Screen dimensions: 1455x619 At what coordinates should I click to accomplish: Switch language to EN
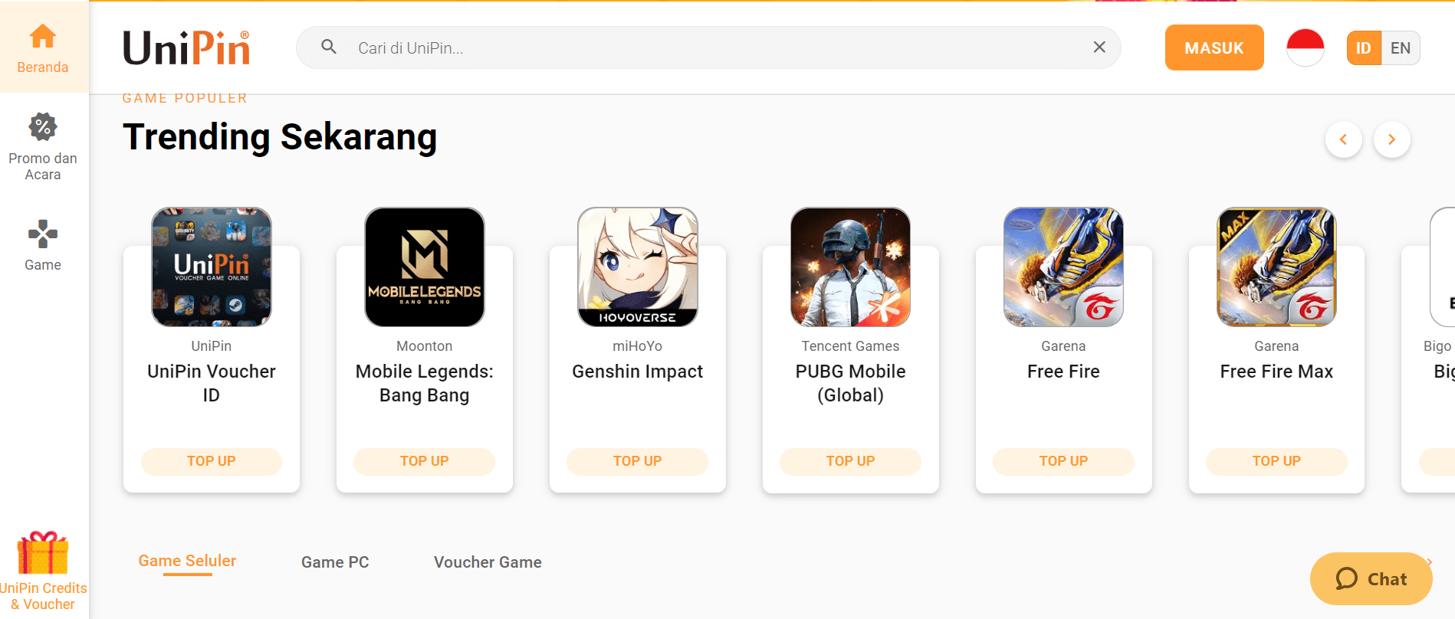tap(1401, 48)
